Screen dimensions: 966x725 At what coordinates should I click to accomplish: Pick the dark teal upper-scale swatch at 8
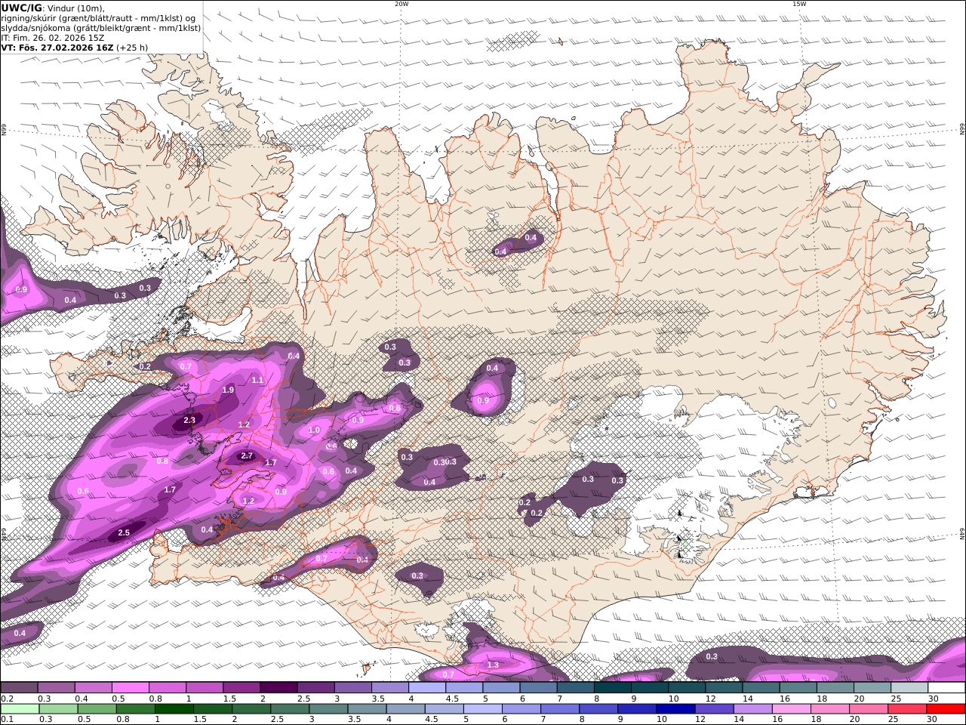613,688
